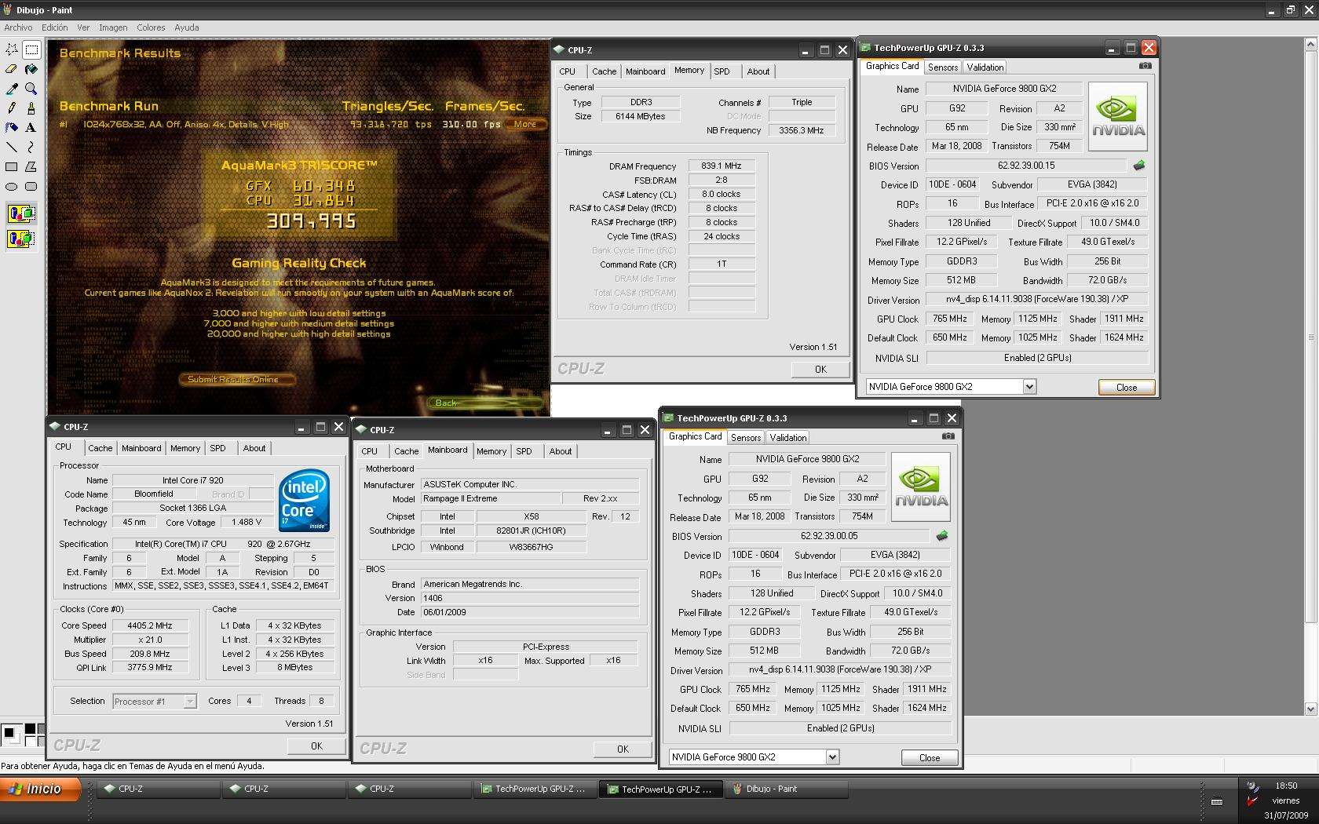Screen dimensions: 1319x824
Task: Open SPD tab in memory CPU-Z window
Action: (x=722, y=71)
